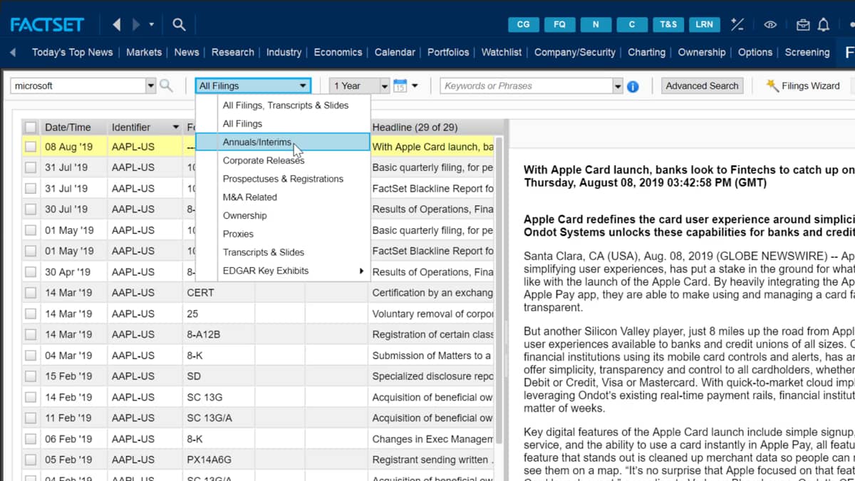Check the 08 Aug '19 row checkbox

click(x=31, y=147)
